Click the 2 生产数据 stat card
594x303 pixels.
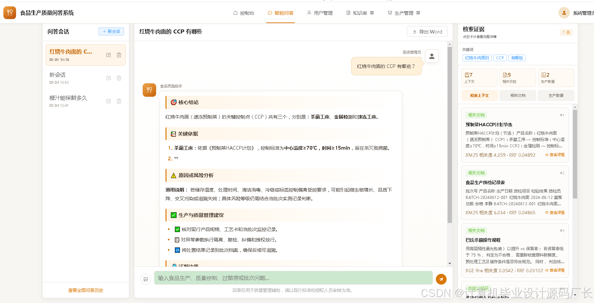(556, 78)
